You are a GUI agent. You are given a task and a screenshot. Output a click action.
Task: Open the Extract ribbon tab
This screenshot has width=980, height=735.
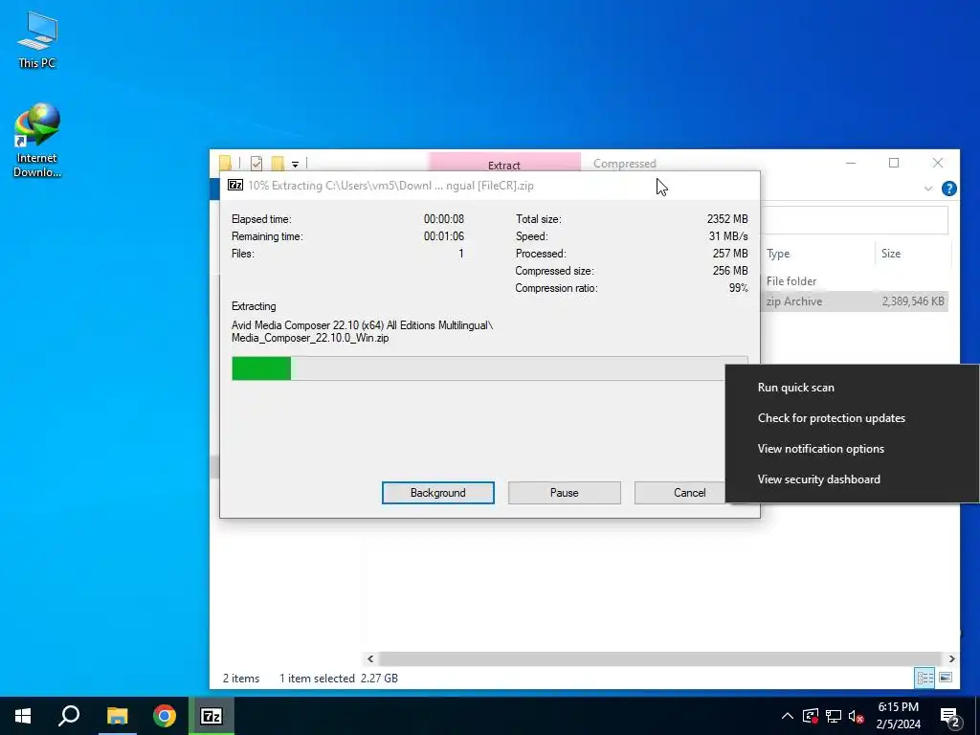[x=504, y=163]
